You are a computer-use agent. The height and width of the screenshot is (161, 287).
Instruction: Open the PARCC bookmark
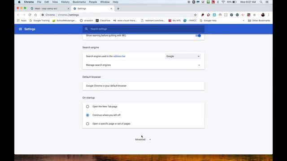tap(190, 21)
